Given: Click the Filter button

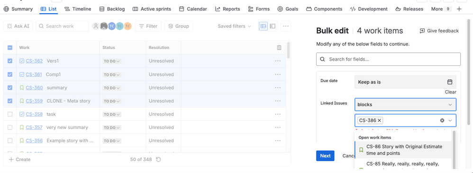Looking at the screenshot, I should tap(148, 26).
